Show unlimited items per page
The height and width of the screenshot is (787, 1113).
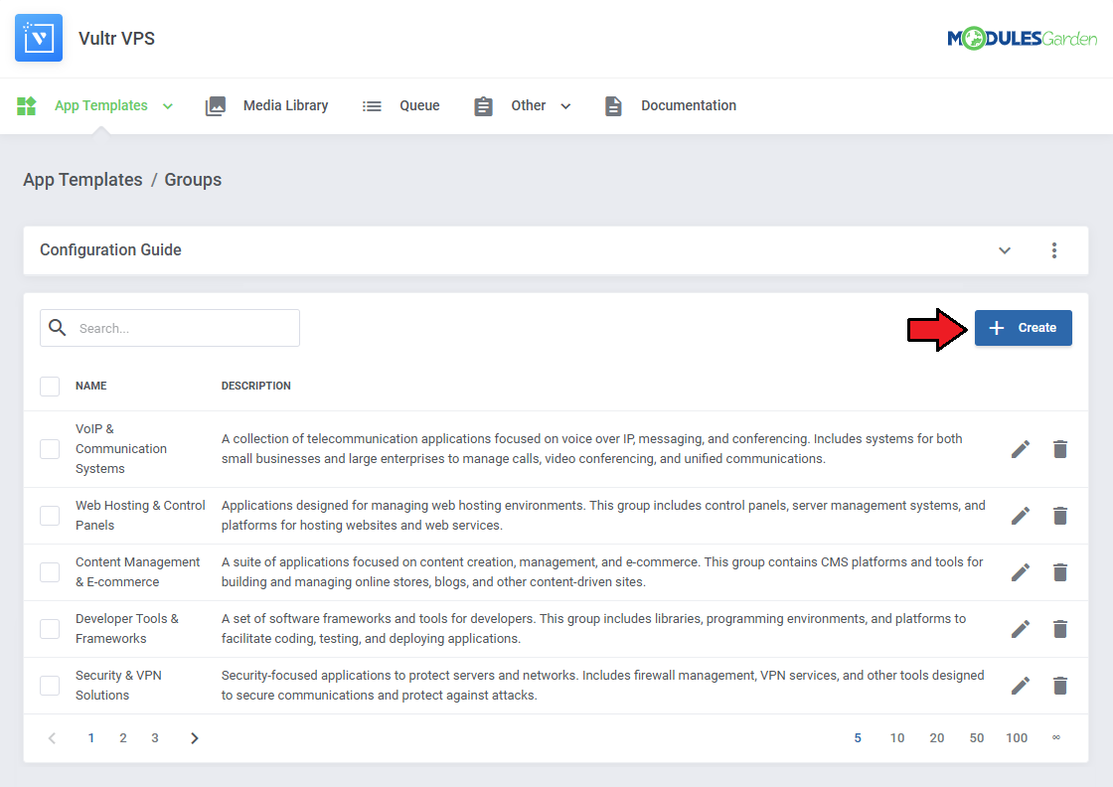[x=1056, y=737]
